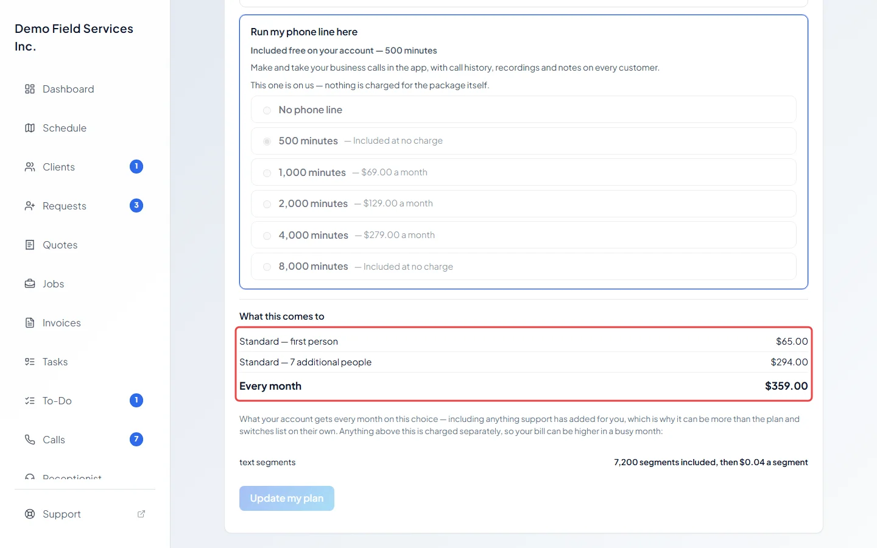Image resolution: width=877 pixels, height=548 pixels.
Task: Click the Clients people icon
Action: click(x=30, y=167)
